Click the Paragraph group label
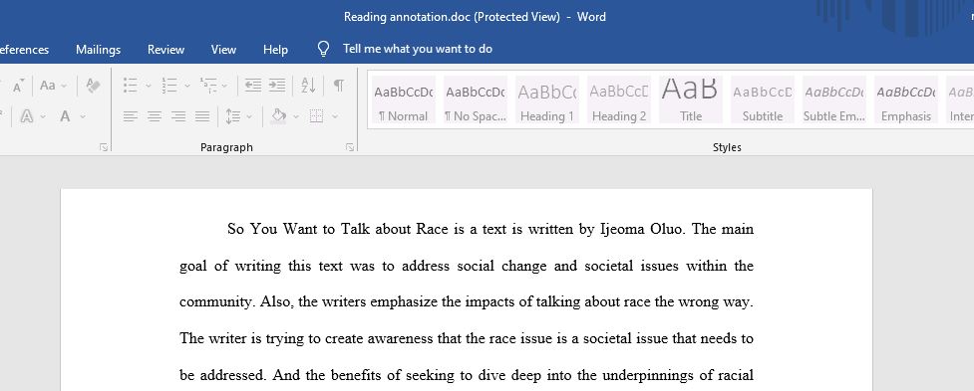Viewport: 974px width, 391px height. pos(226,147)
